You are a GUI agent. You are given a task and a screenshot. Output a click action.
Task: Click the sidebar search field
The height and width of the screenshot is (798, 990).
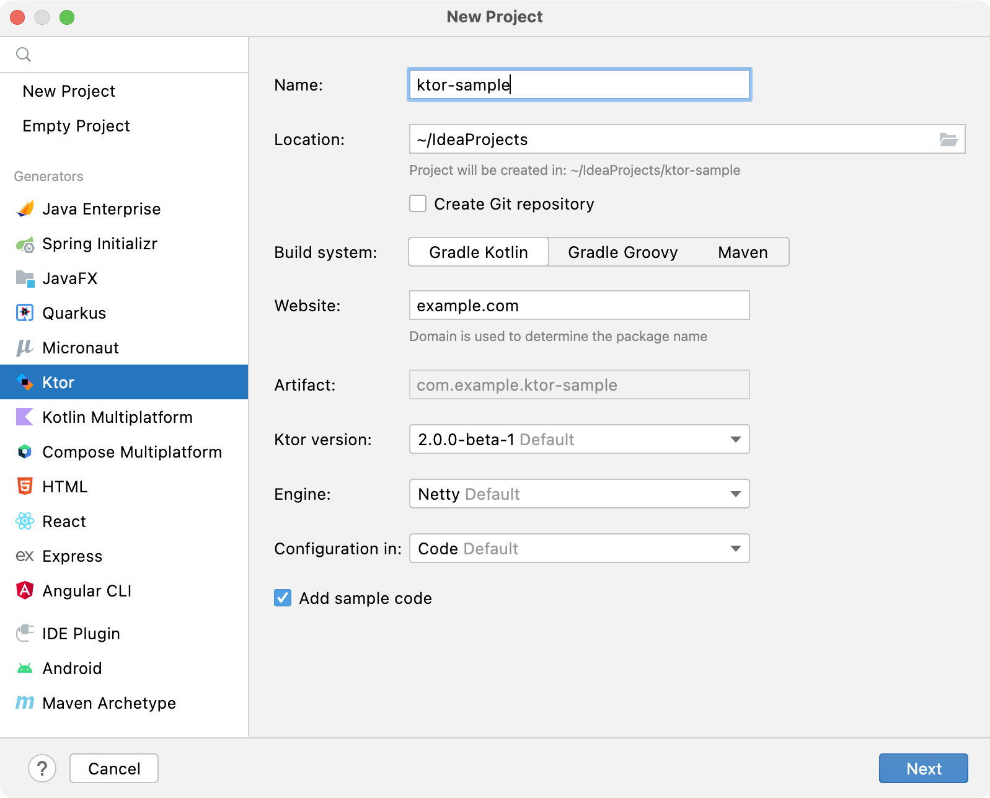[x=124, y=55]
